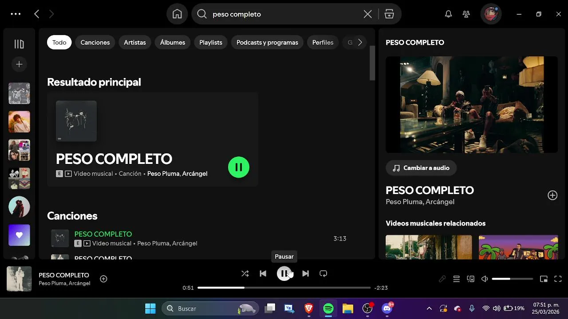Open the user profile avatar
The image size is (568, 319).
coord(491,14)
